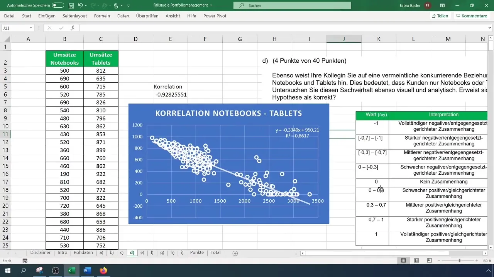Select row 11 header
This screenshot has width=494, height=277.
(5, 134)
